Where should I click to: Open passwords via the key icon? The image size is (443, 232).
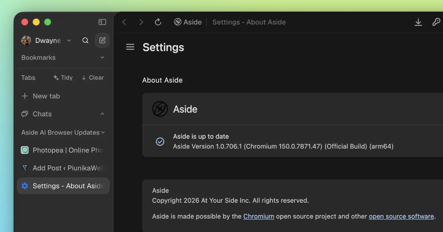pos(436,22)
